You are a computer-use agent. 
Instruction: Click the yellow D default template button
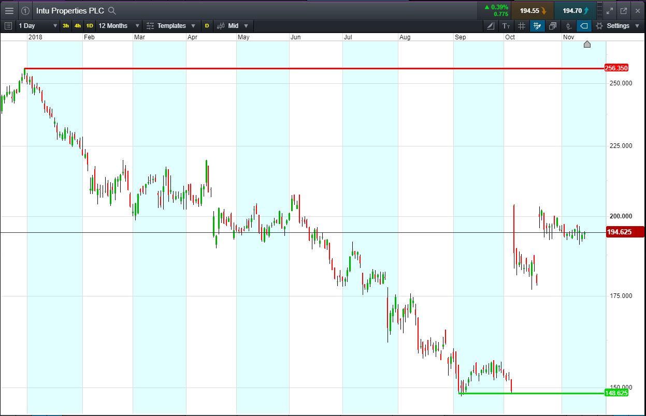[x=207, y=25]
